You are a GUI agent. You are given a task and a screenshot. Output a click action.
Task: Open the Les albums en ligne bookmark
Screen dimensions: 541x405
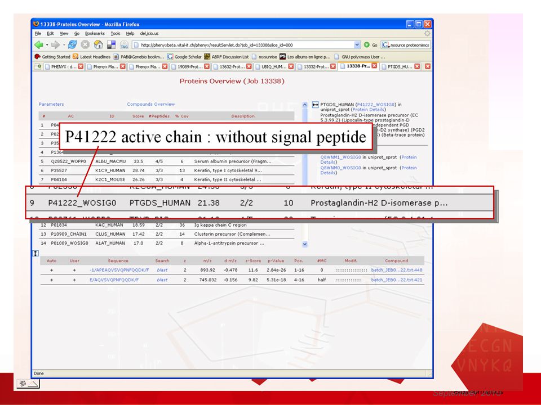pyautogui.click(x=305, y=57)
